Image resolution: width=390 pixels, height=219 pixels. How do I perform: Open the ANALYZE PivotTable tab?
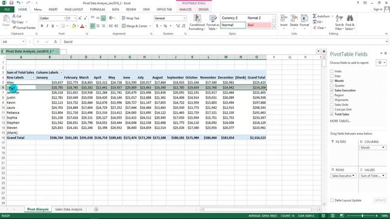(185, 10)
